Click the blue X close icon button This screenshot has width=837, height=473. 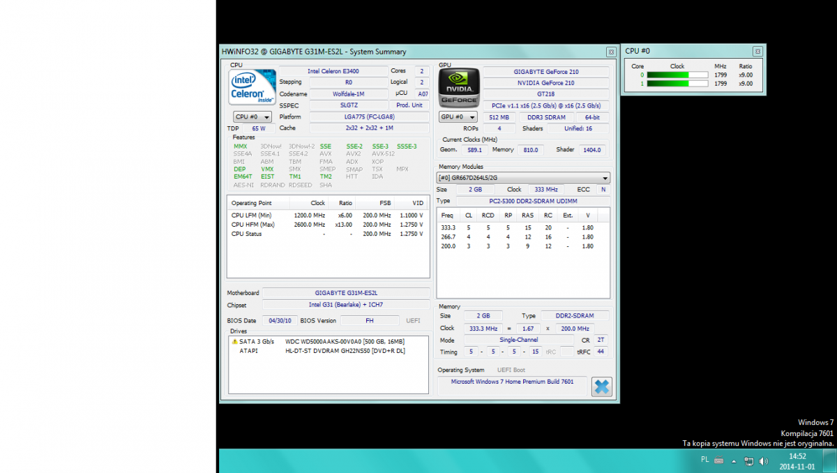click(601, 386)
